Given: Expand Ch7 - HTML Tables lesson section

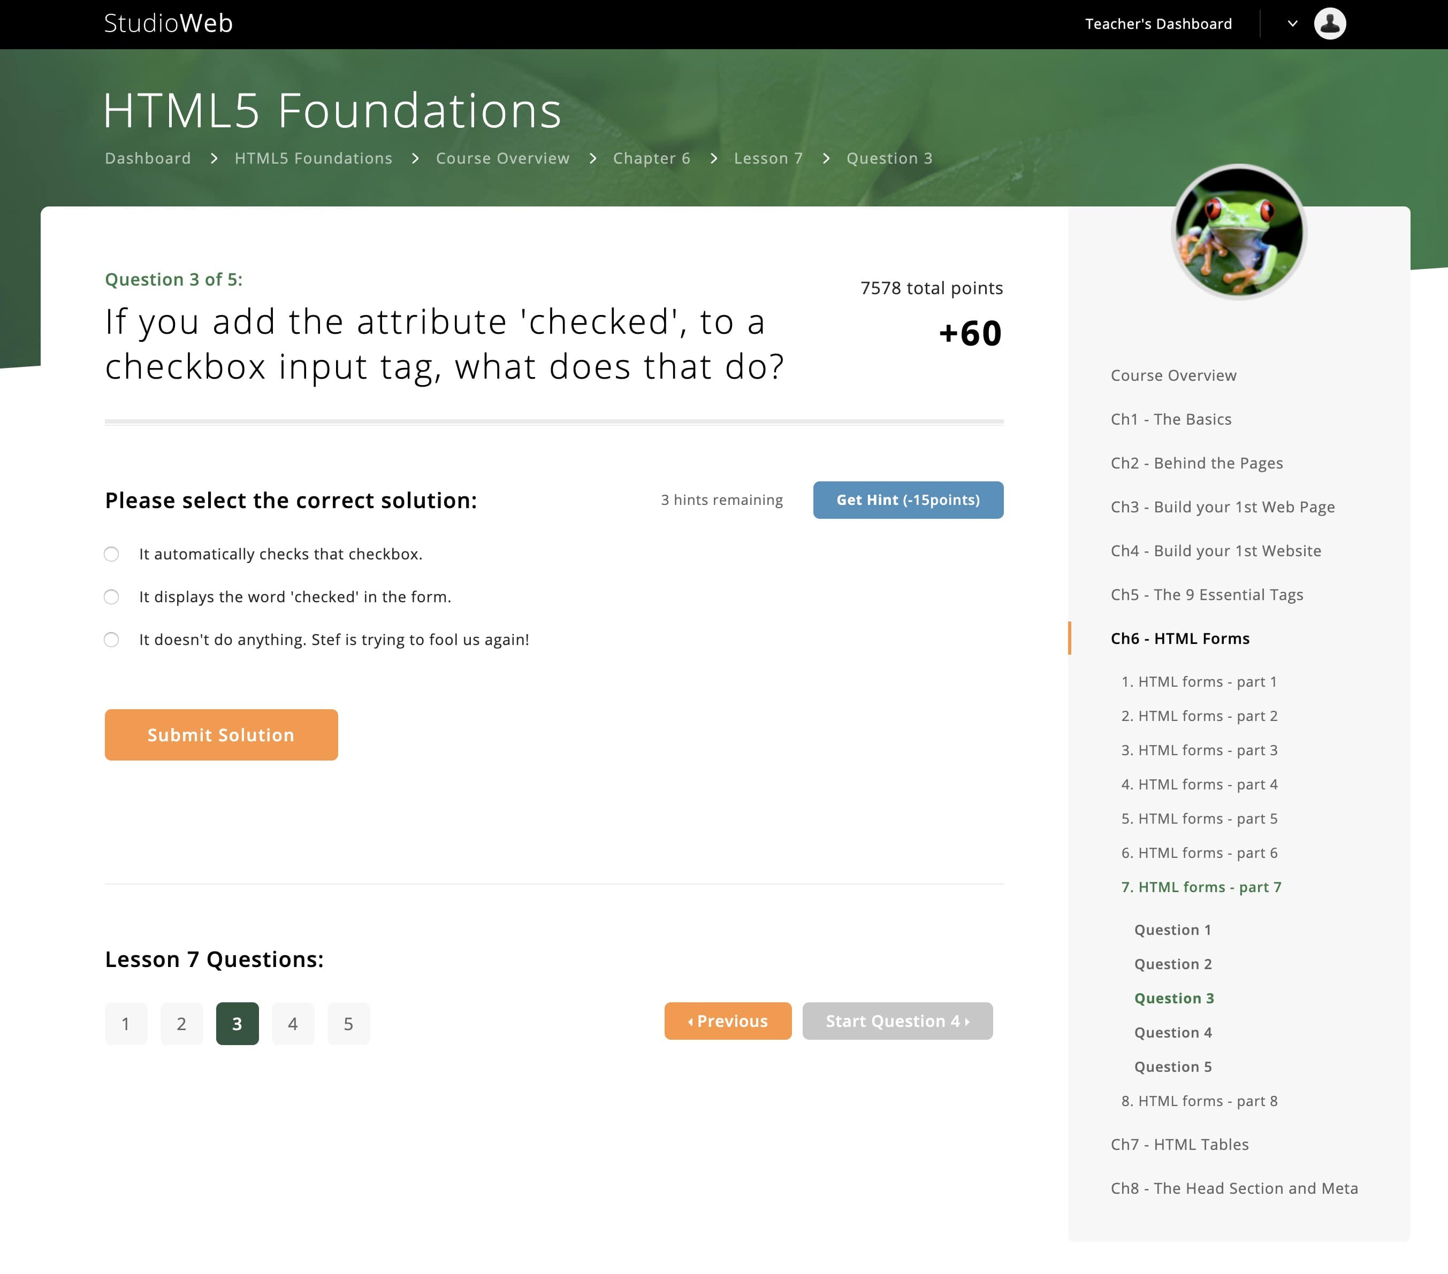Looking at the screenshot, I should pos(1179,1145).
